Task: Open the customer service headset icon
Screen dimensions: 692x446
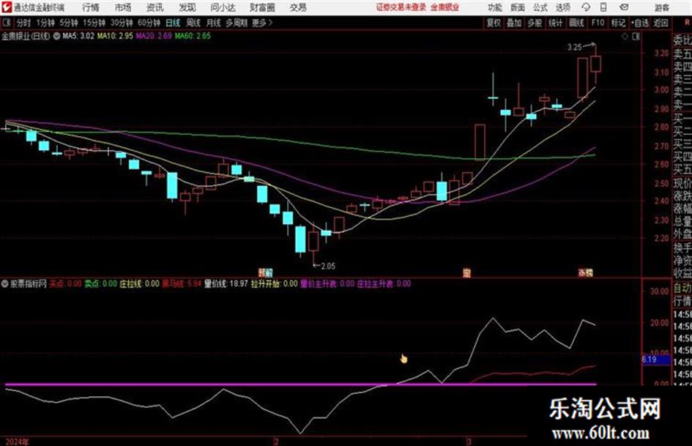Action: [586, 7]
